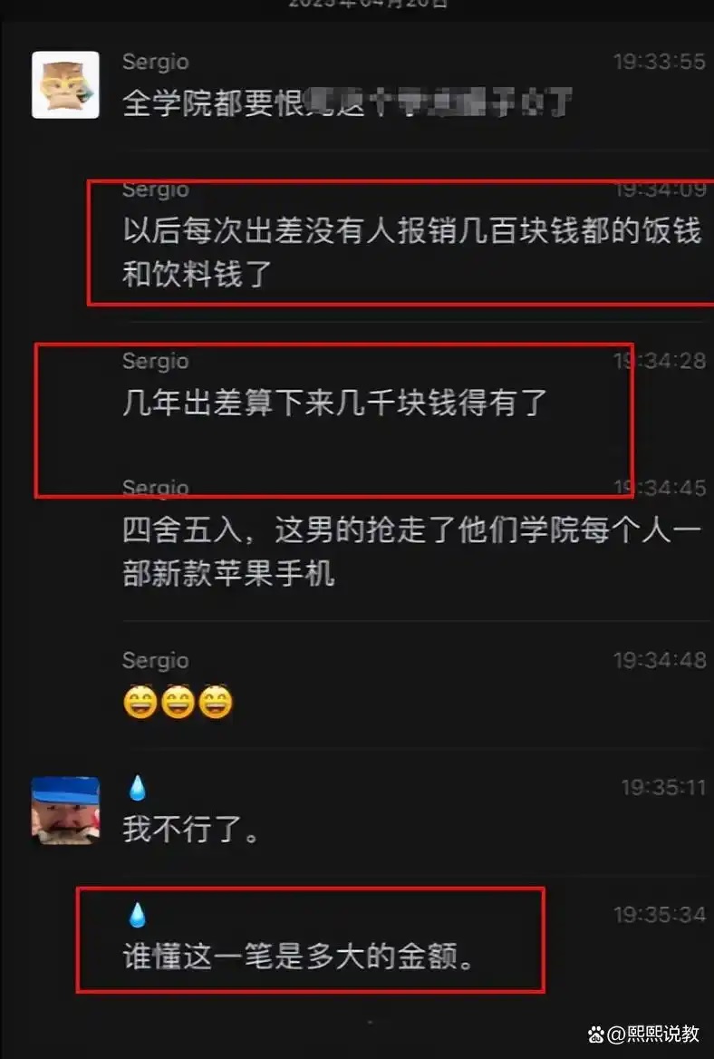
Task: Click the water droplet icon above 谁懂这一笔
Action: [x=137, y=915]
